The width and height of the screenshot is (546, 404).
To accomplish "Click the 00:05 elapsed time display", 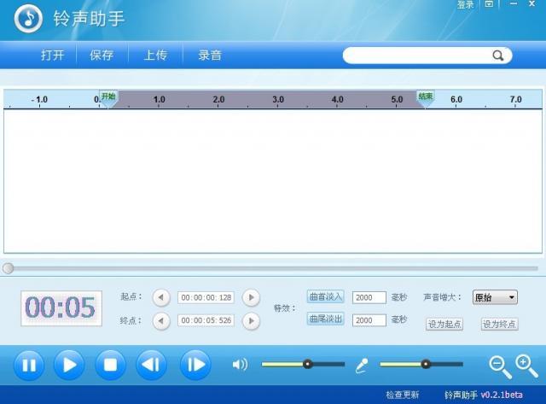I will pyautogui.click(x=61, y=308).
